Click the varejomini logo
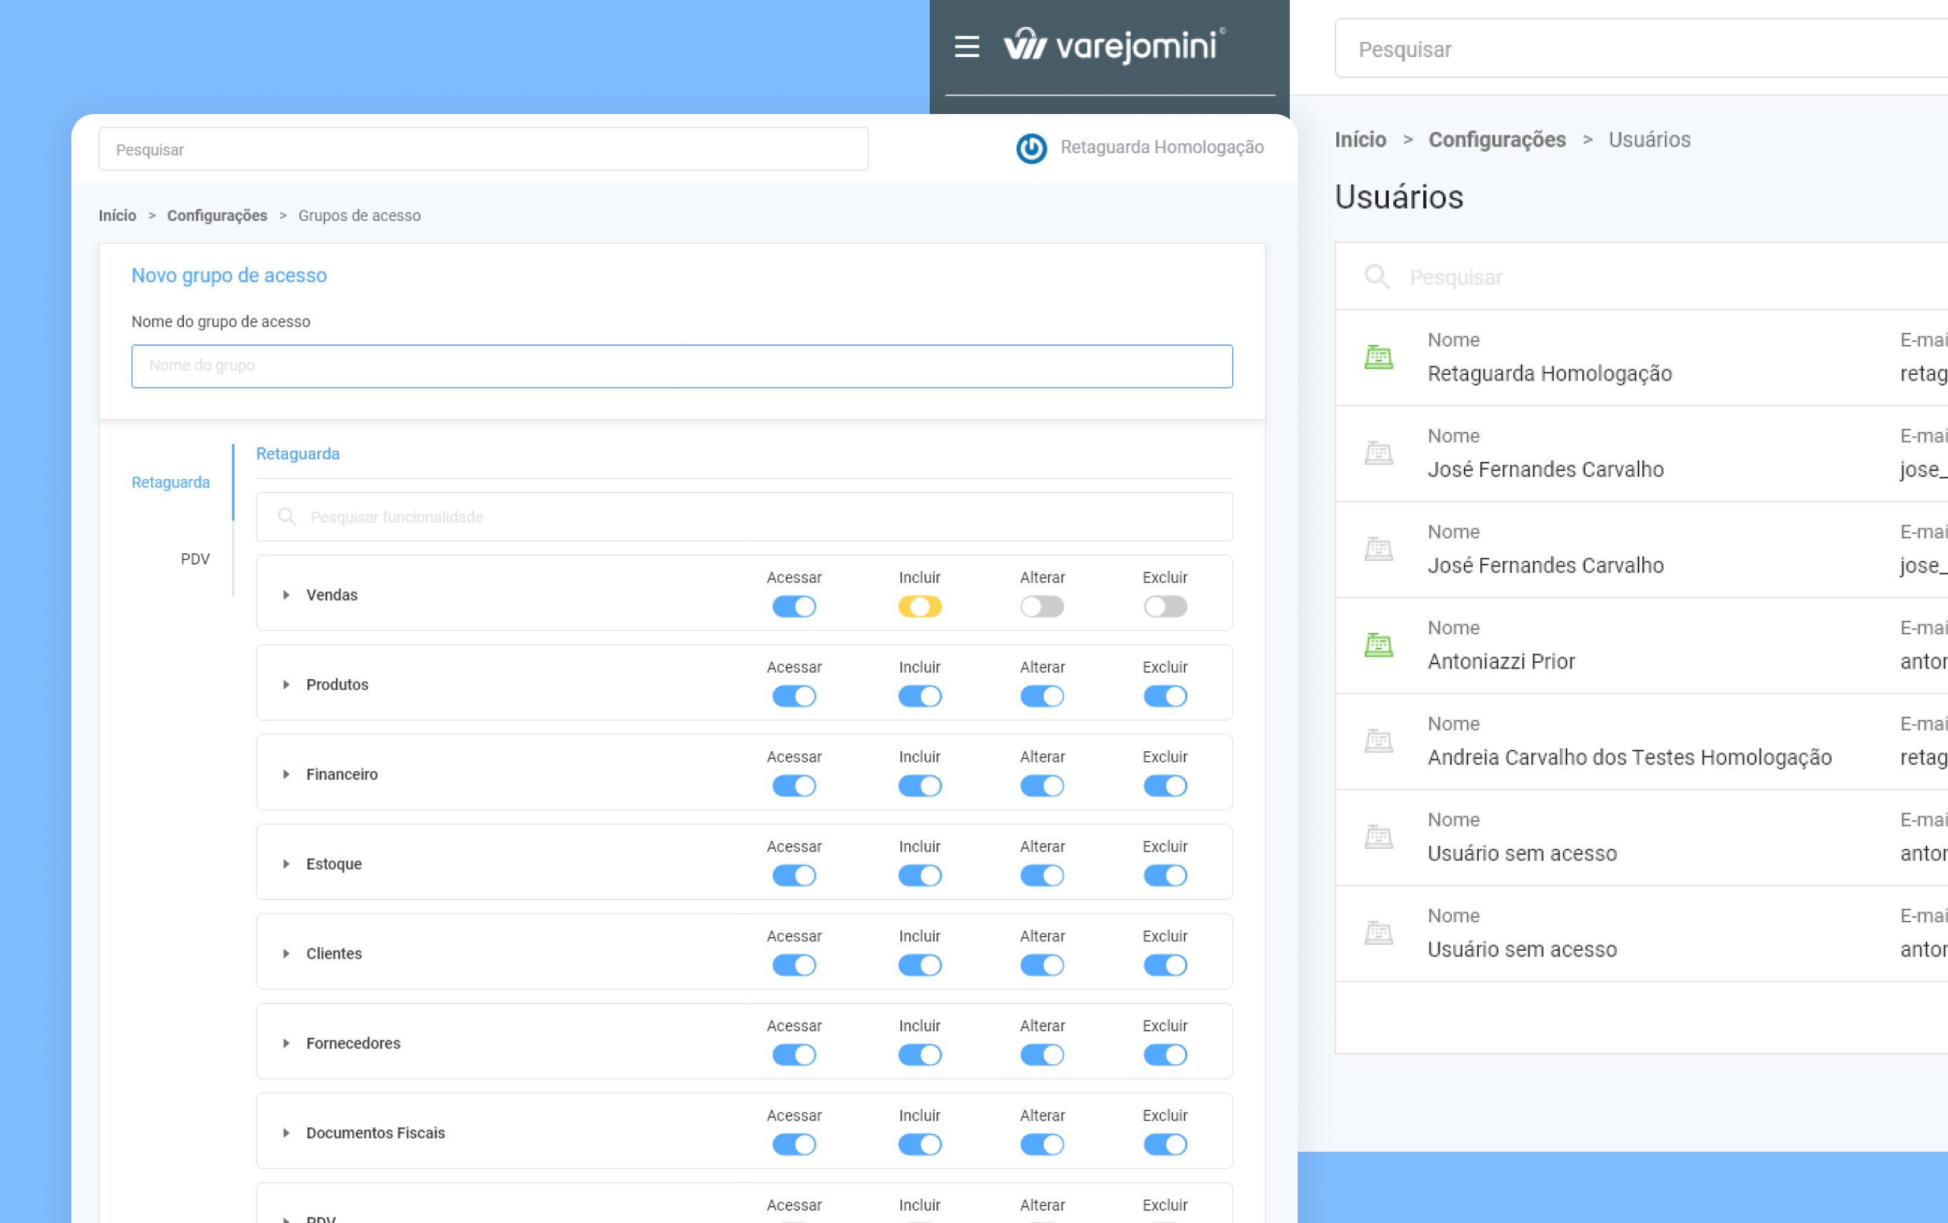Viewport: 1948px width, 1223px height. (x=1114, y=46)
